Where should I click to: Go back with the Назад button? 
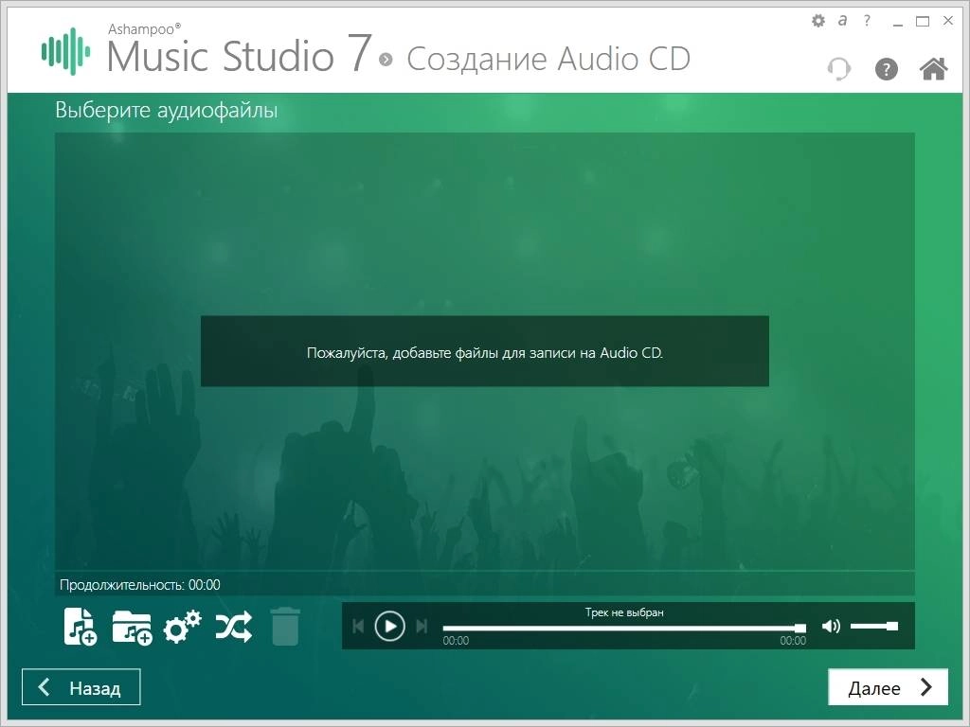coord(81,687)
